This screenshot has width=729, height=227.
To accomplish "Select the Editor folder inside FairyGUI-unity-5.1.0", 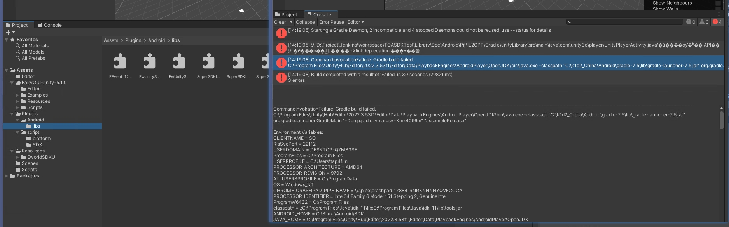I will tap(30, 89).
